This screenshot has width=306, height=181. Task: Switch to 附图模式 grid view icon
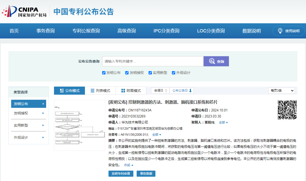tap(123, 91)
